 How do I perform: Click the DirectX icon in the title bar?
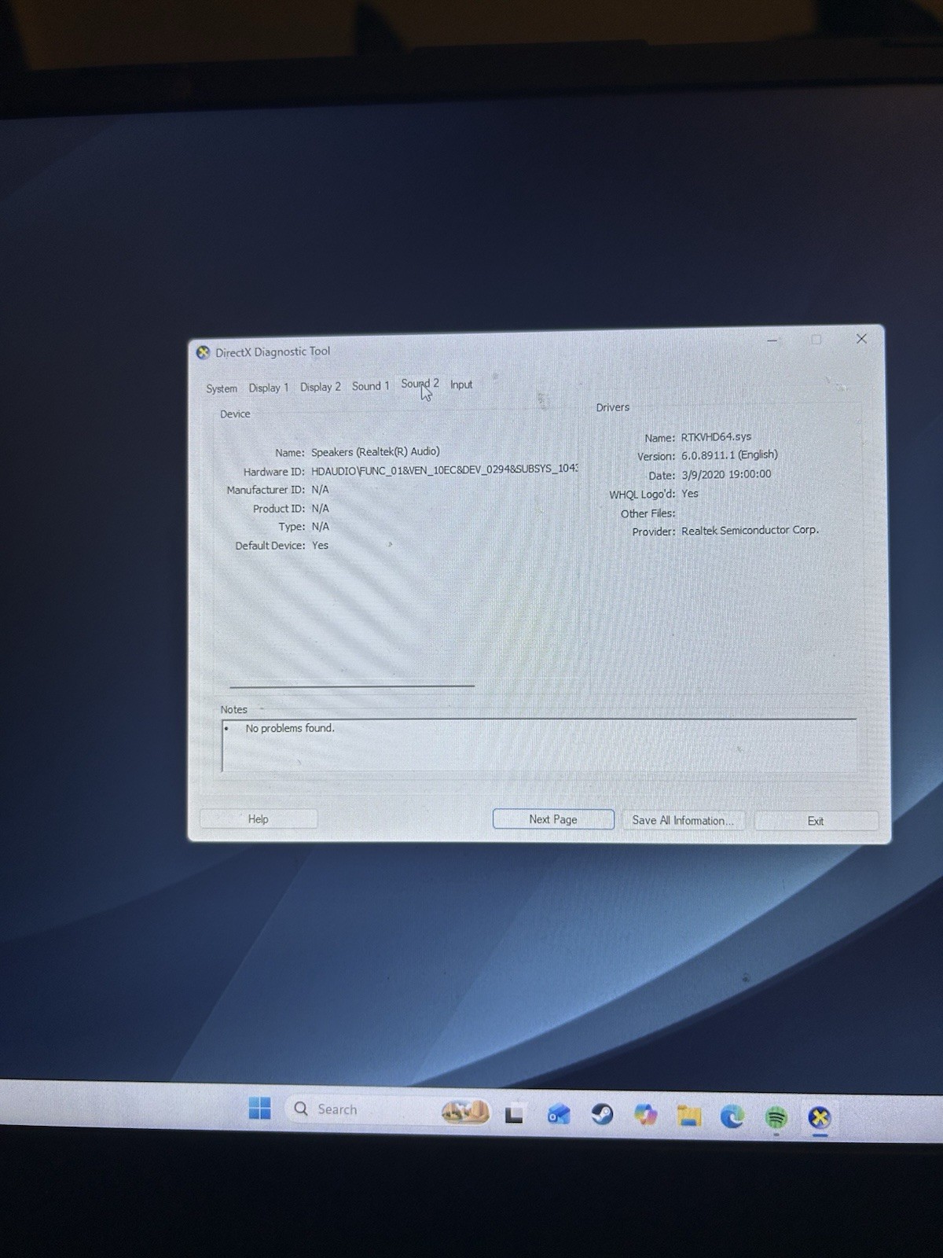point(204,352)
